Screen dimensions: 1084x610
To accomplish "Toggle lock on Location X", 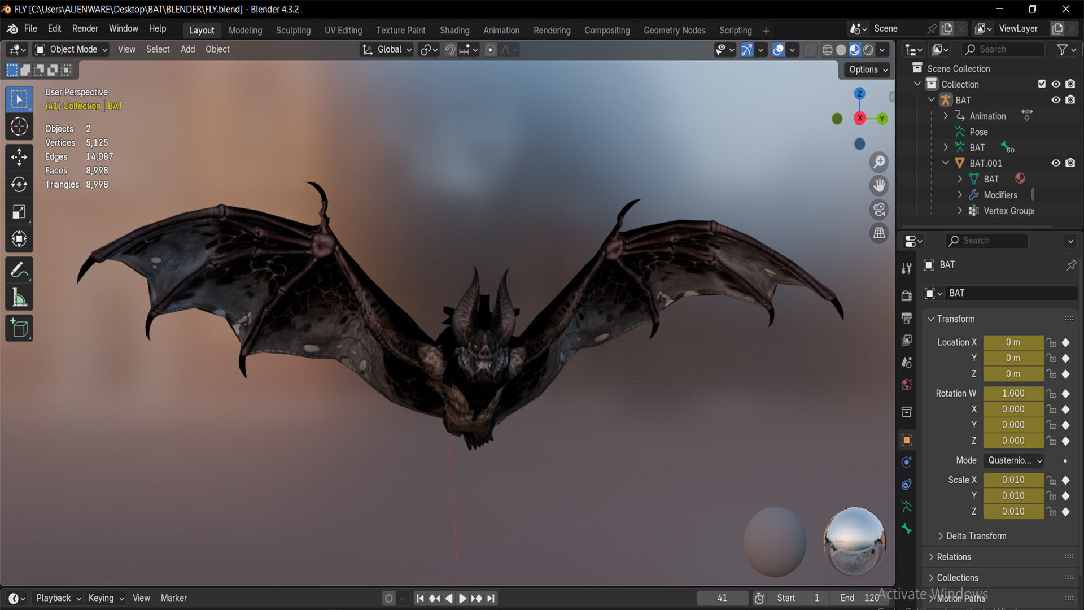I will [x=1051, y=342].
